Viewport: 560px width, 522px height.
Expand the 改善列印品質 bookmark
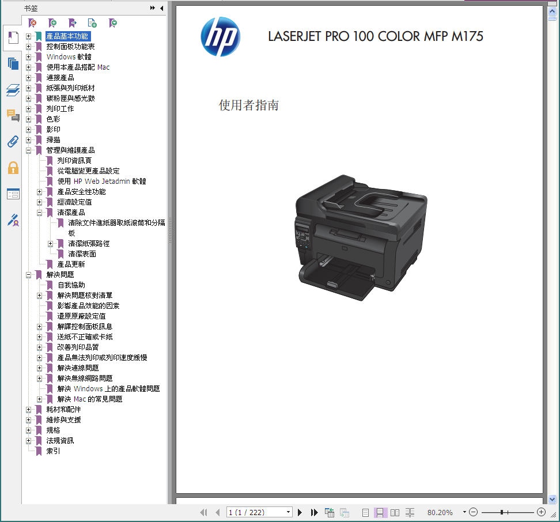click(40, 347)
